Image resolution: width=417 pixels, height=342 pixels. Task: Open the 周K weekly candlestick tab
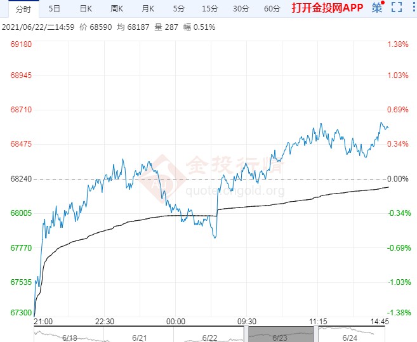coord(117,8)
